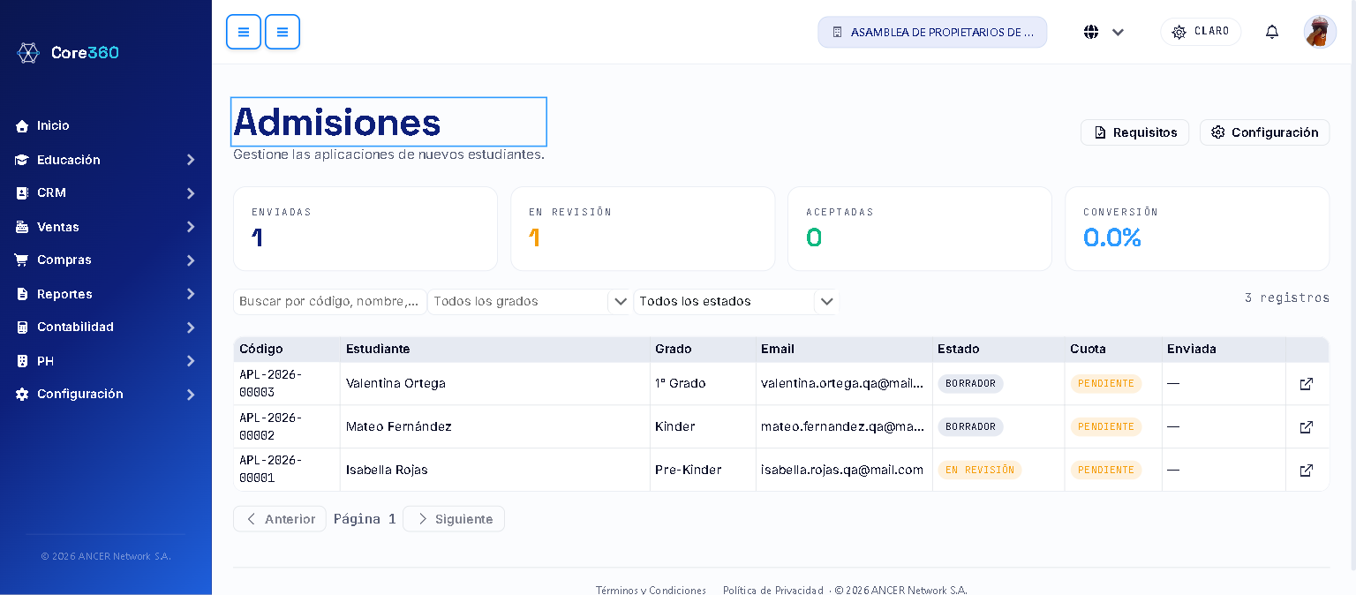1356x595 pixels.
Task: Click the Educación graduation cap icon
Action: pyautogui.click(x=22, y=160)
